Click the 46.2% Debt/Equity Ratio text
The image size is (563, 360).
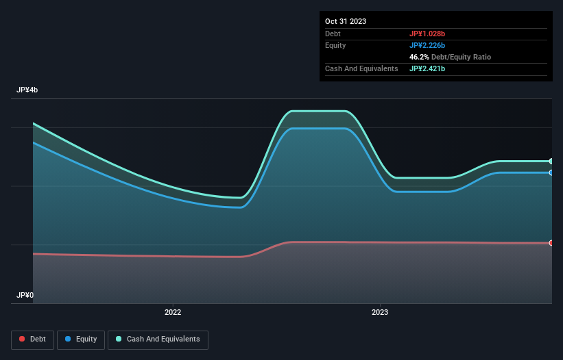[x=451, y=57]
